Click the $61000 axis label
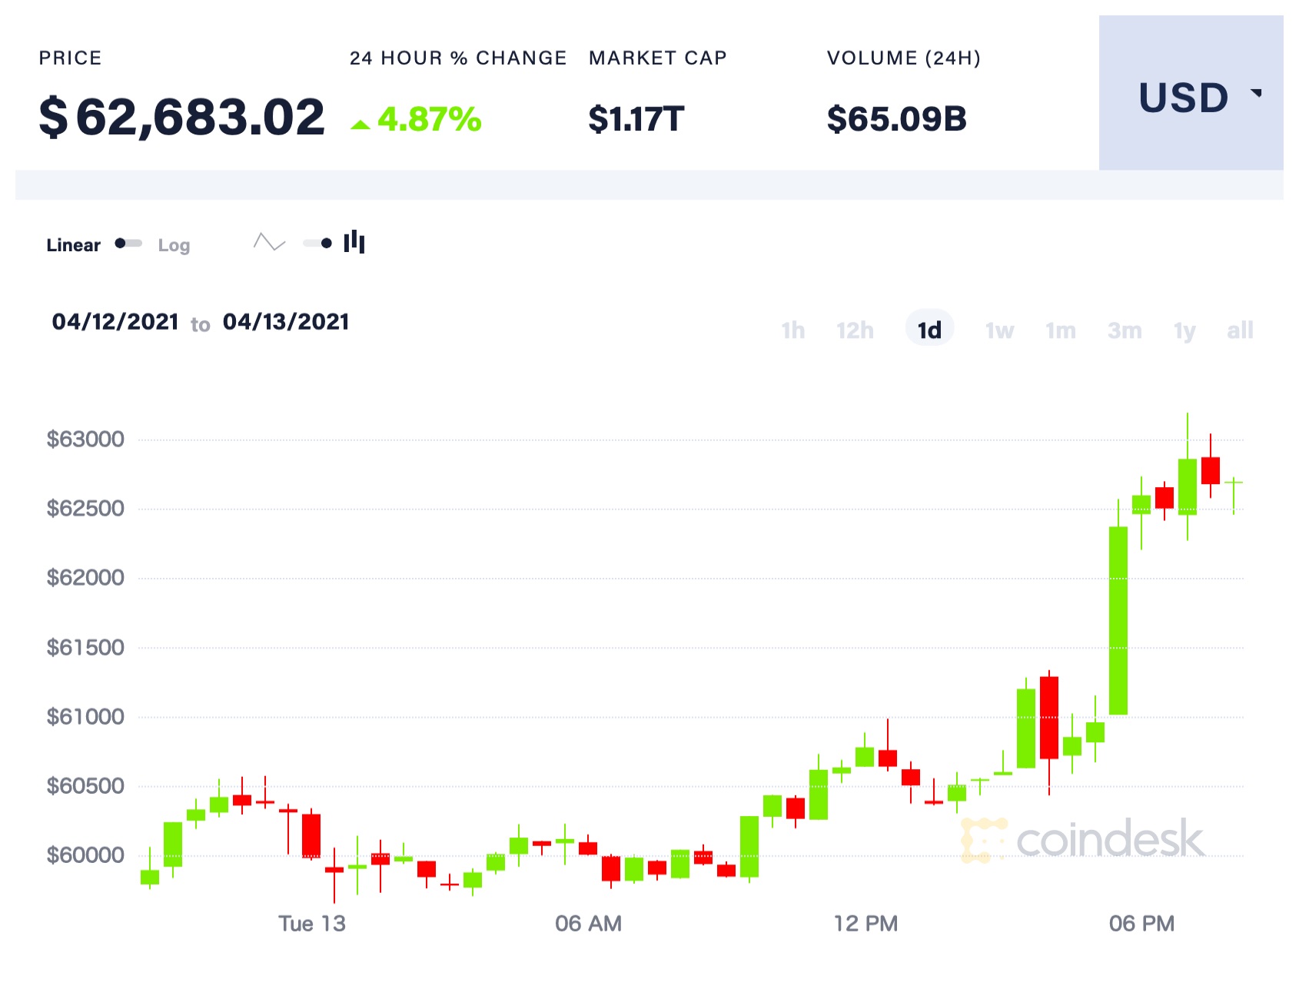This screenshot has height=1002, width=1299. click(85, 717)
